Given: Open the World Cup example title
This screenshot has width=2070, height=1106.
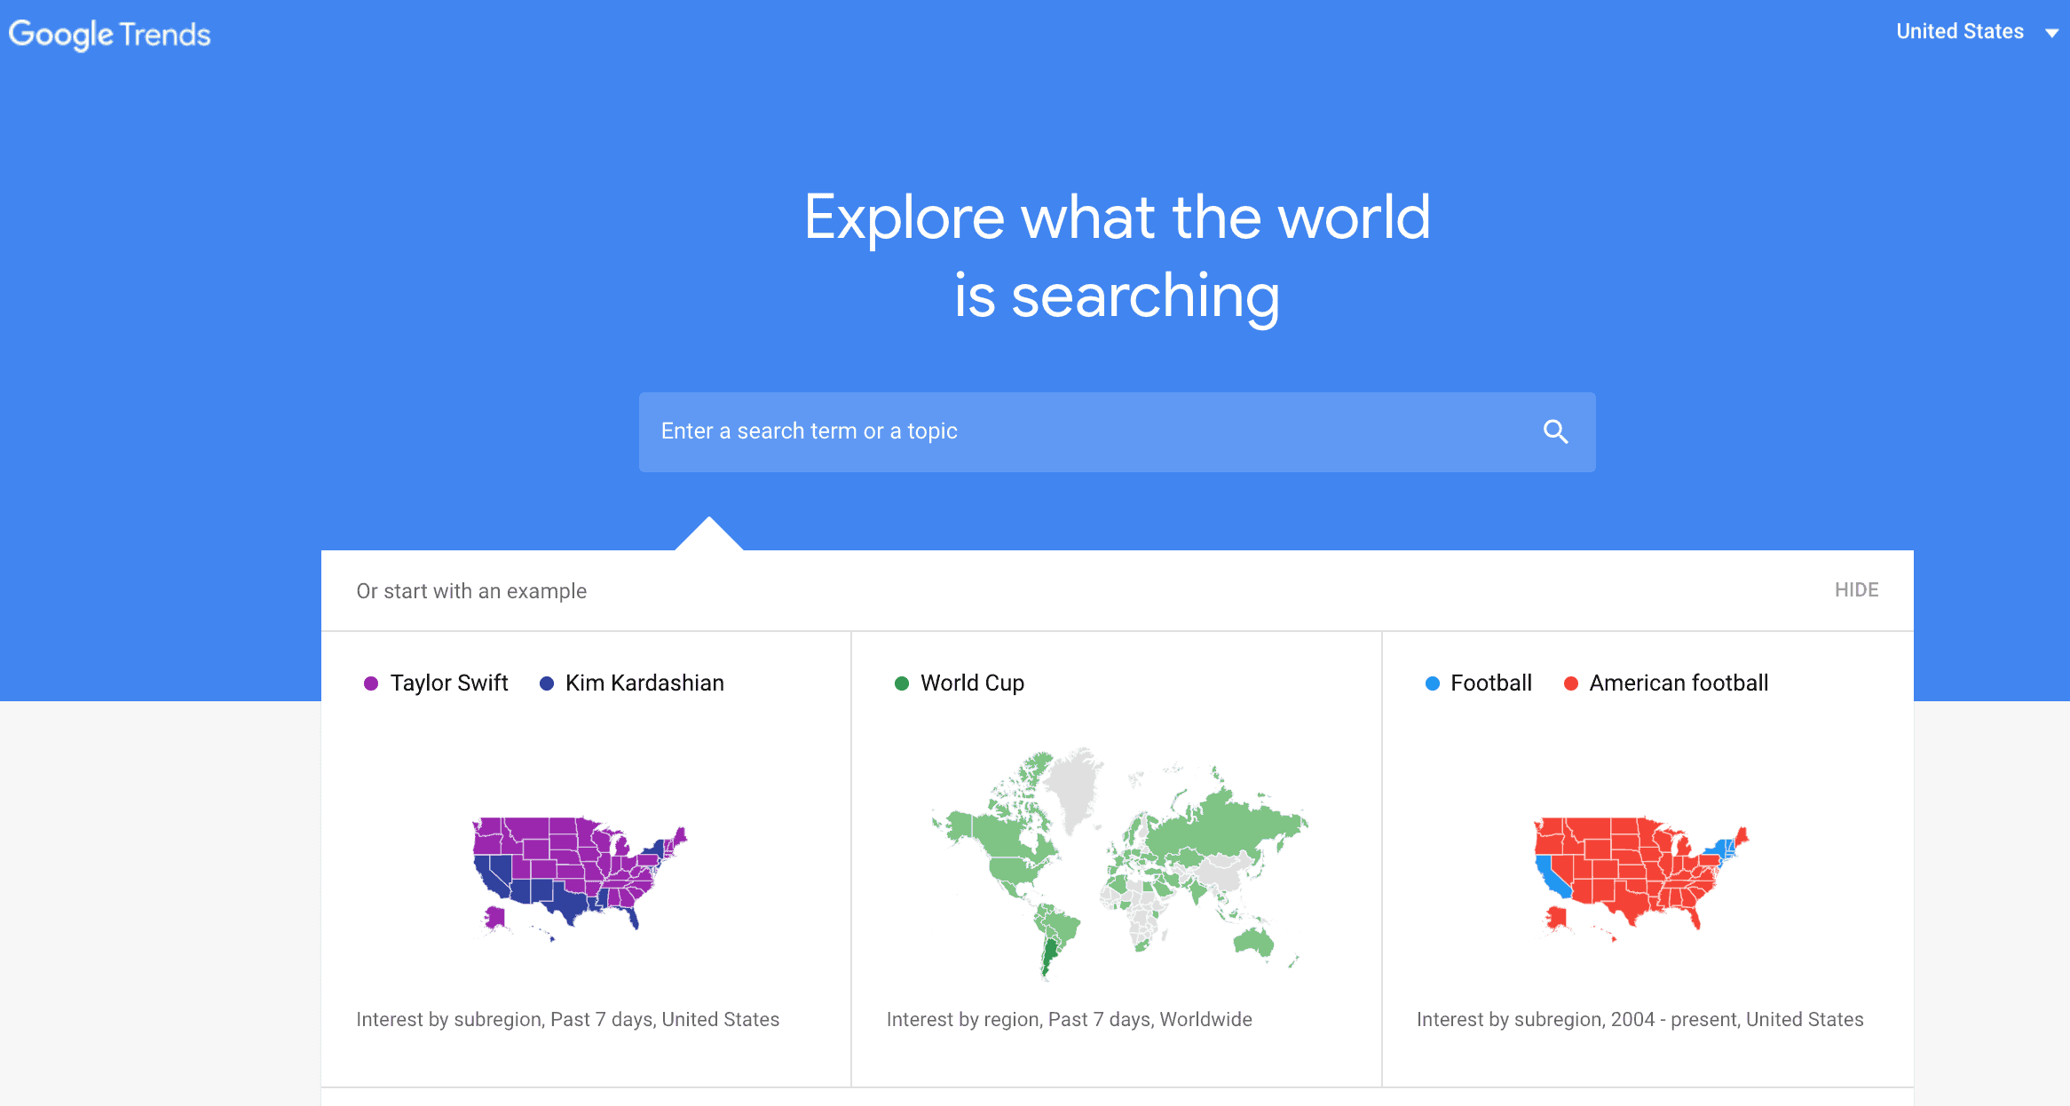Looking at the screenshot, I should tap(972, 683).
